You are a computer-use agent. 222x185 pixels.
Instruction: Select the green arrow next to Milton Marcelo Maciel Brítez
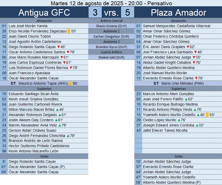pyautogui.click(x=58, y=109)
